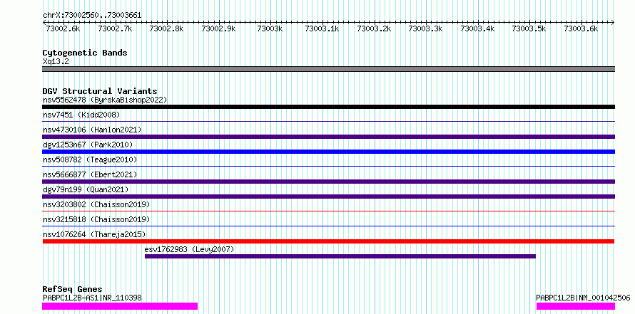Open the nsv7451 (Kidd2008) variant label

(81, 115)
